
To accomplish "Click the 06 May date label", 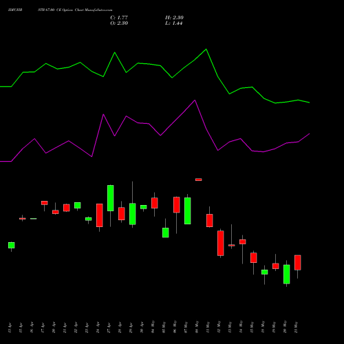I will pyautogui.click(x=175, y=327).
